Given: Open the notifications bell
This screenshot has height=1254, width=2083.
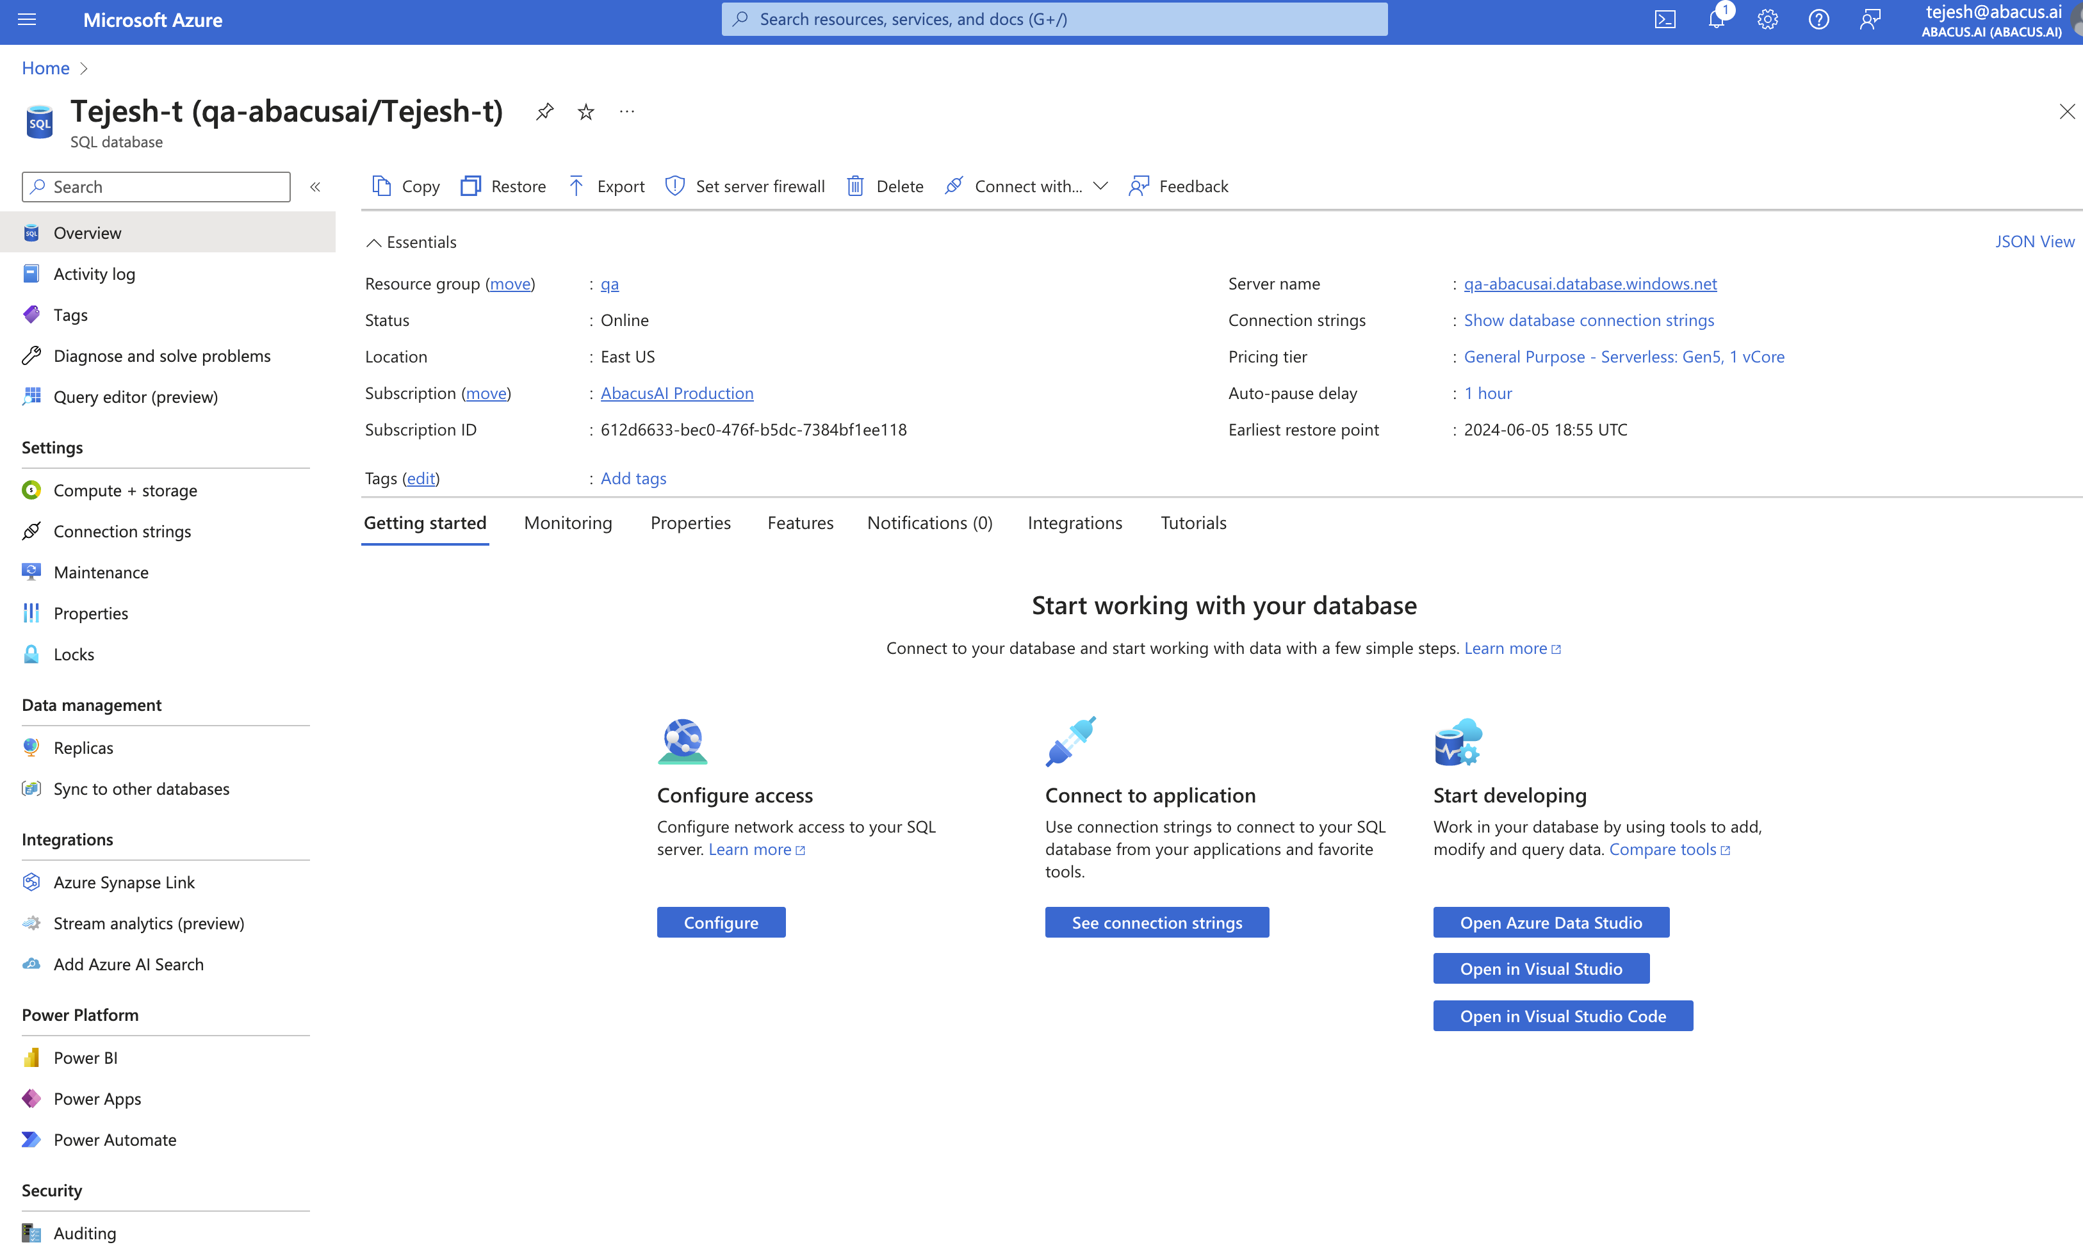Looking at the screenshot, I should point(1715,19).
